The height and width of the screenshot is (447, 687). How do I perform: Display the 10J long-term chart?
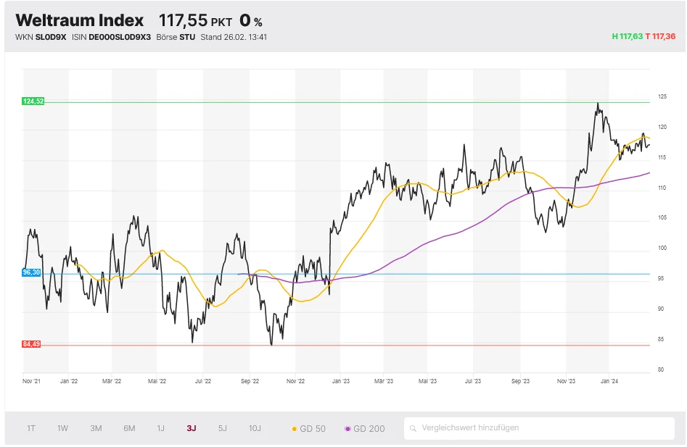255,428
